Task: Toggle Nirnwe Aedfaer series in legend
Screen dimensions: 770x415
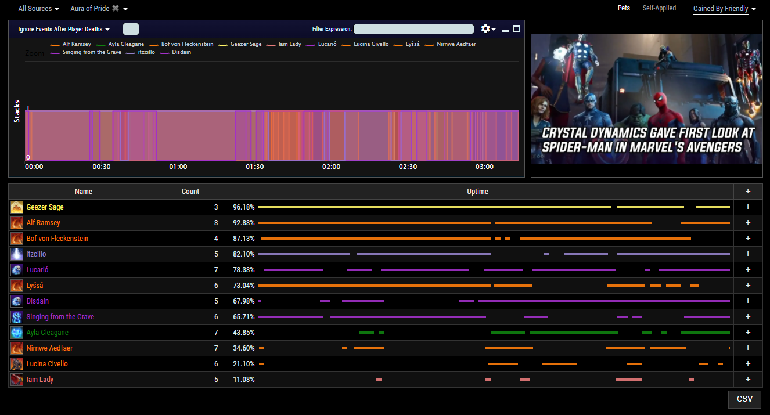Action: point(451,44)
